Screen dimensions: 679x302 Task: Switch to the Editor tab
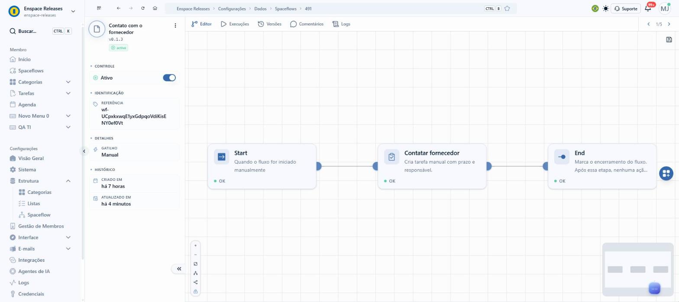(201, 24)
